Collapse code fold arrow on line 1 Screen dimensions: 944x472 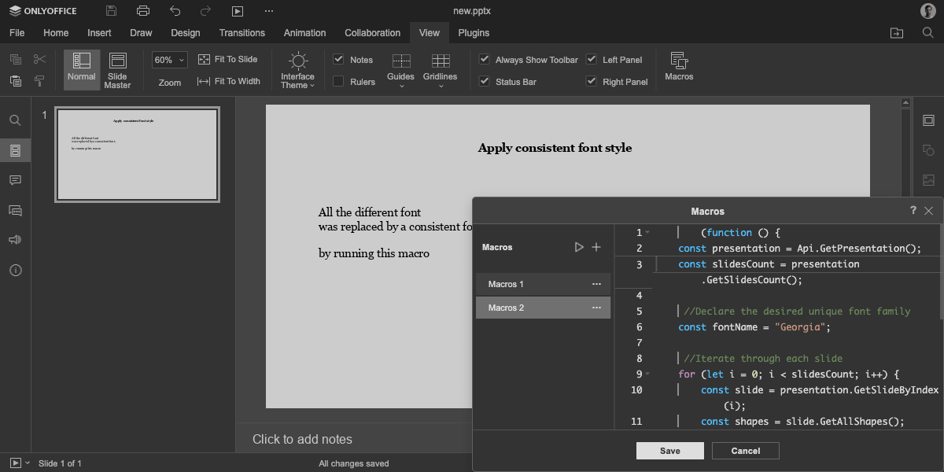coord(647,233)
